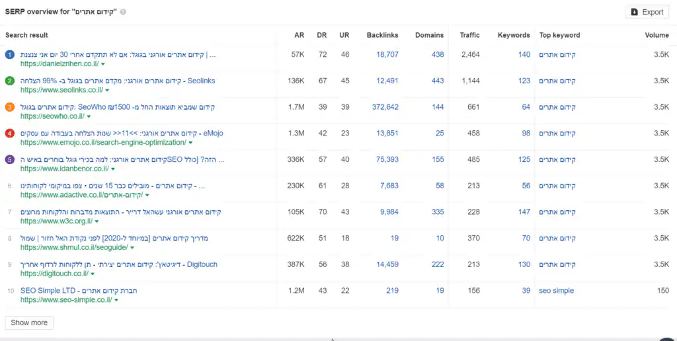Click the help icon beside SERP overview title

pyautogui.click(x=124, y=12)
